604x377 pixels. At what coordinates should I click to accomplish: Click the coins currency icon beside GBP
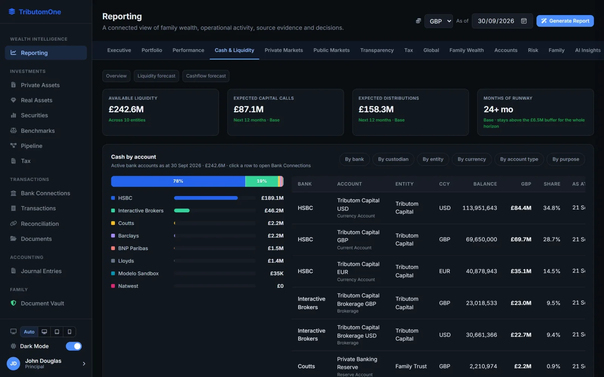[418, 21]
